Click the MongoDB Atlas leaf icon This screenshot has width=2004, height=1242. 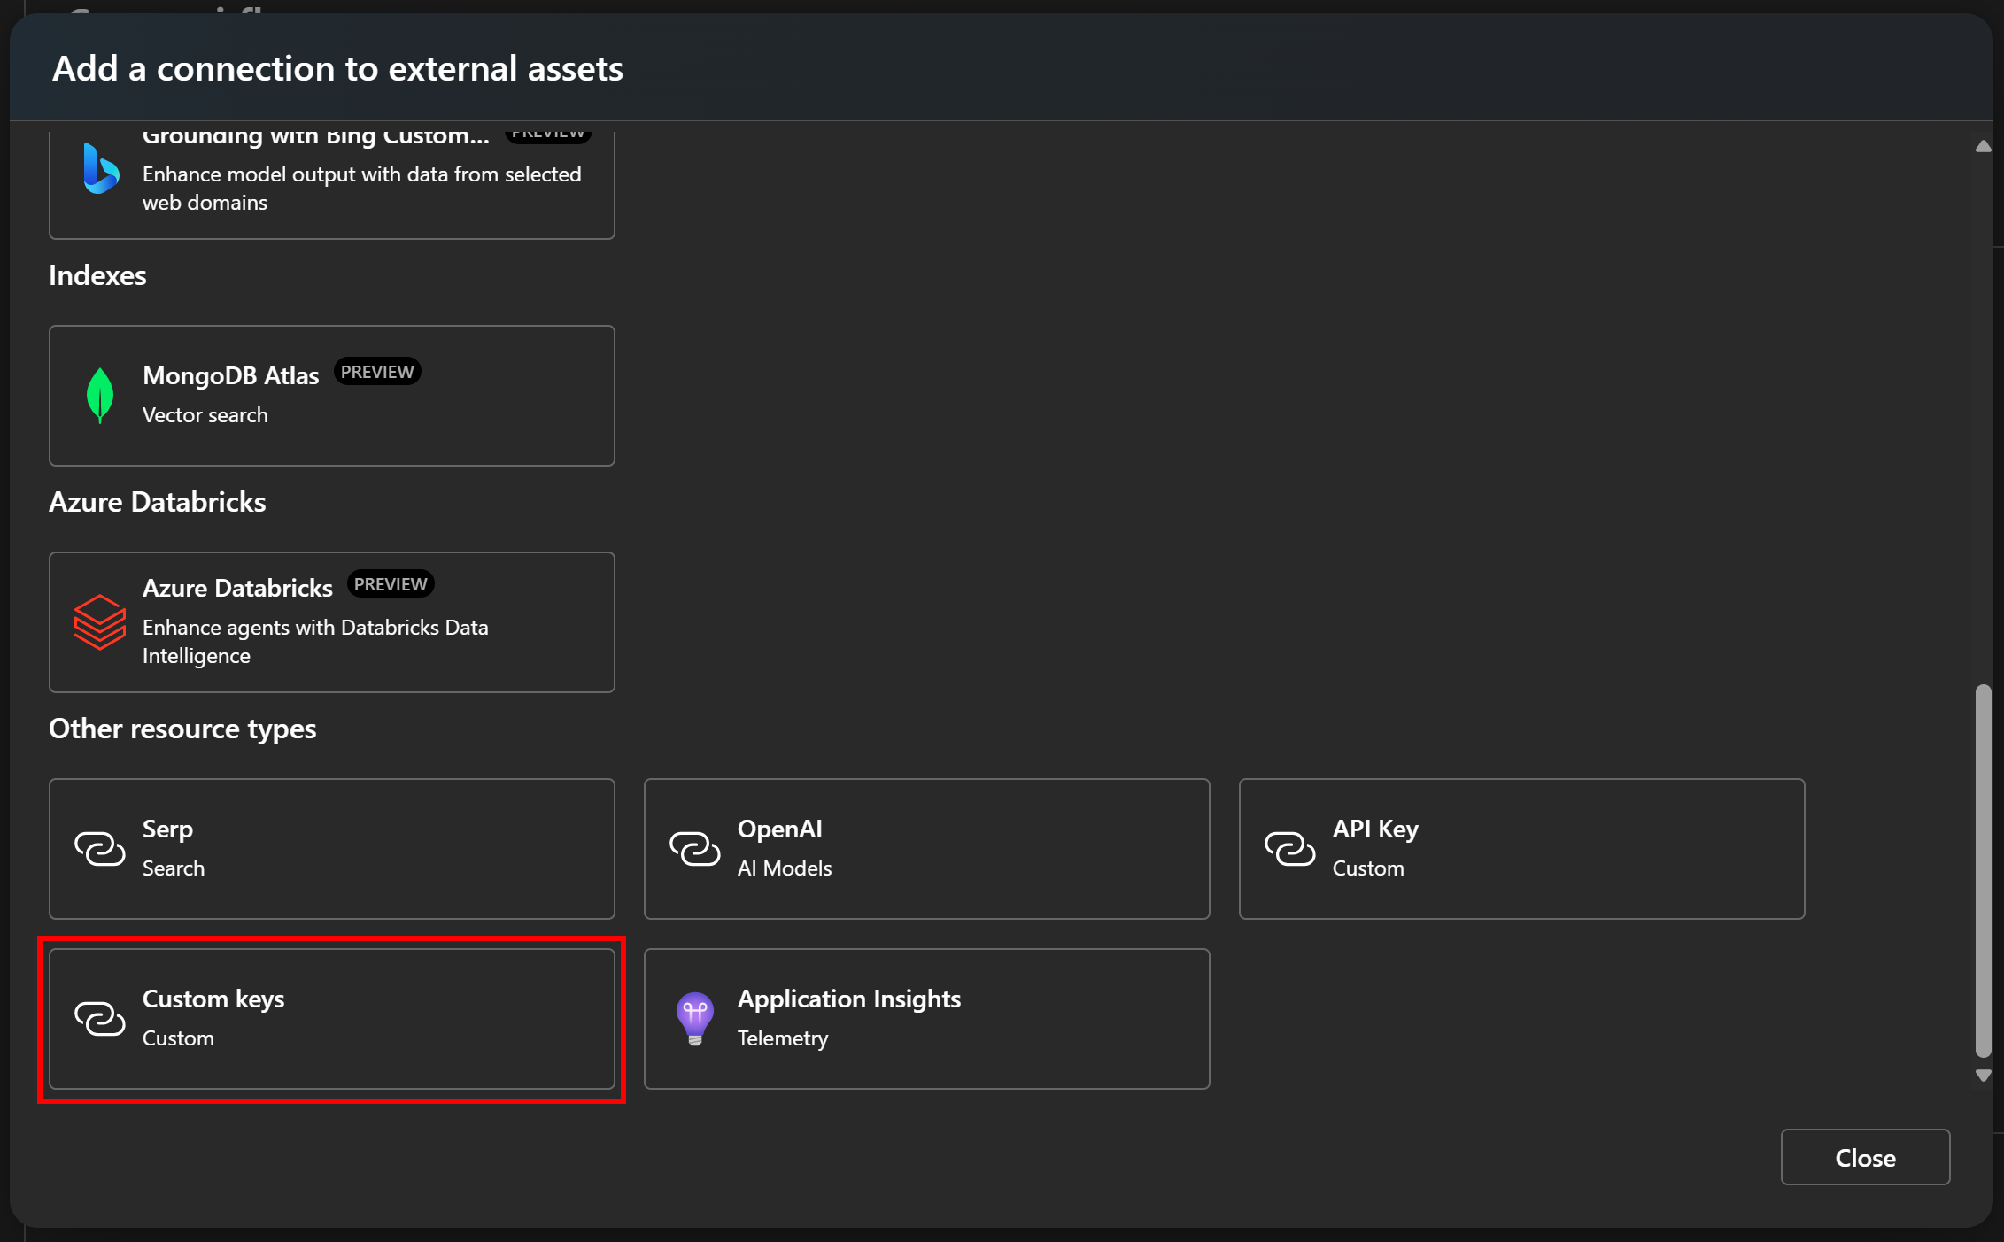[100, 395]
